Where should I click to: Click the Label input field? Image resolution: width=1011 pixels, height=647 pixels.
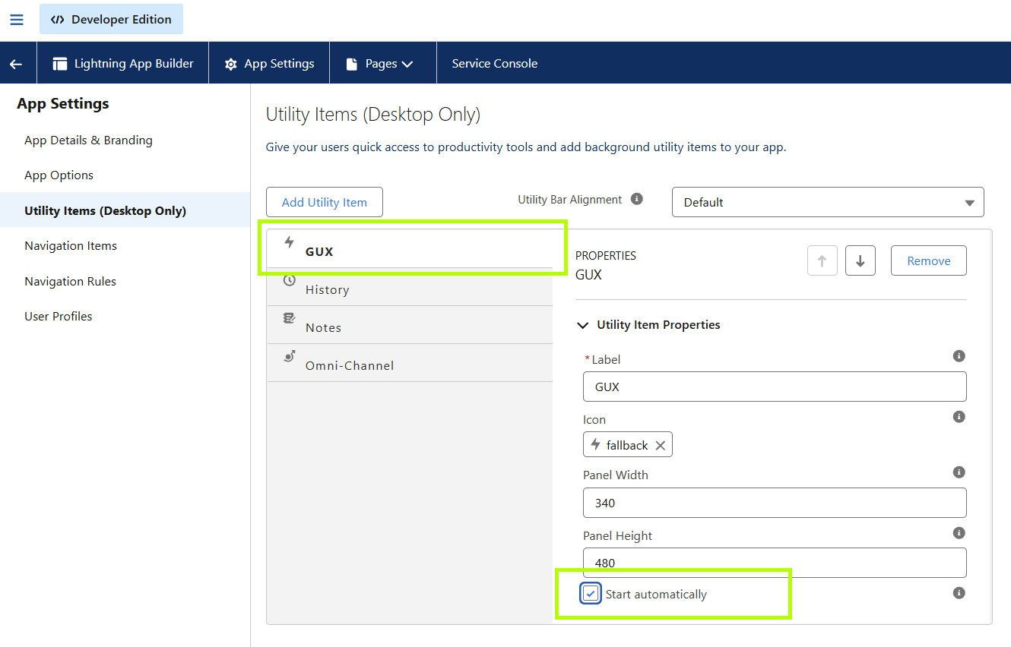point(775,387)
